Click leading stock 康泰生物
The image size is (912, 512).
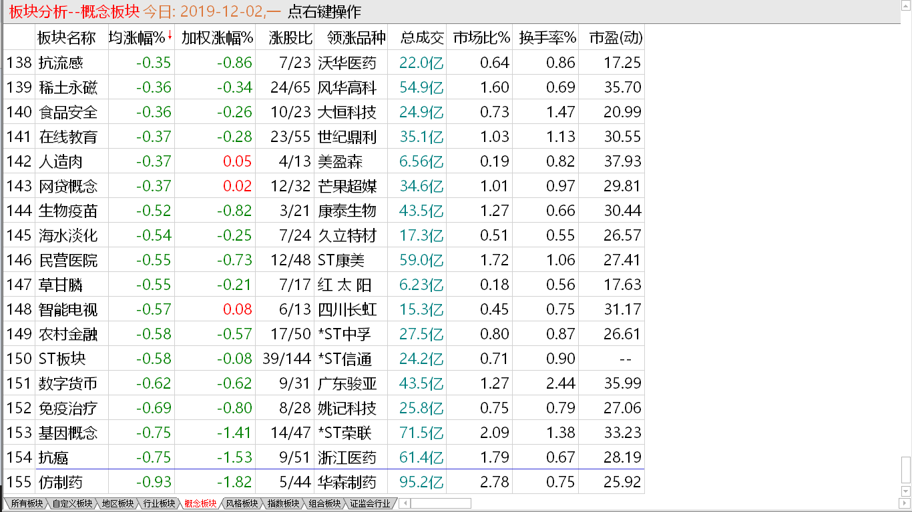(x=347, y=211)
